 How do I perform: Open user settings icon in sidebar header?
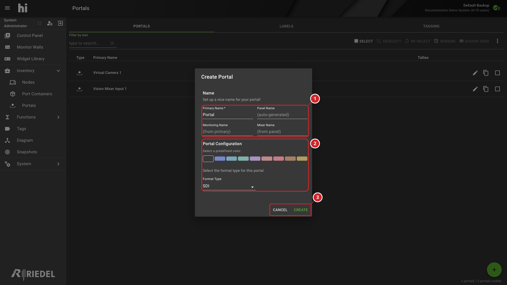tap(50, 23)
